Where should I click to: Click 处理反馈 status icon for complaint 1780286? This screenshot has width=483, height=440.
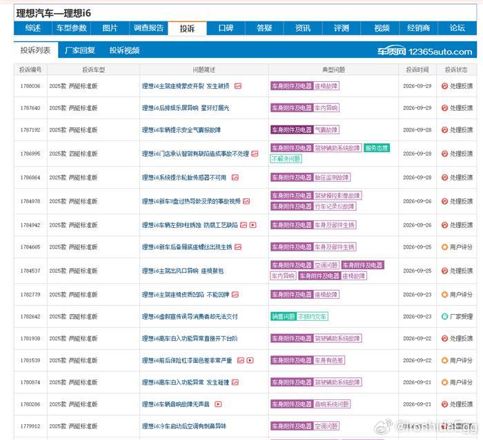click(x=444, y=404)
